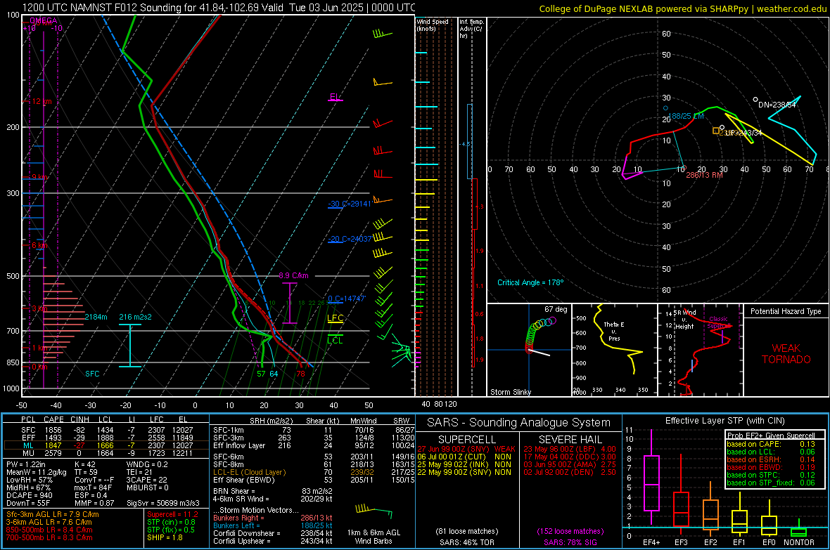
Task: Click the Supercell = 11.2 parameter
Action: click(172, 514)
